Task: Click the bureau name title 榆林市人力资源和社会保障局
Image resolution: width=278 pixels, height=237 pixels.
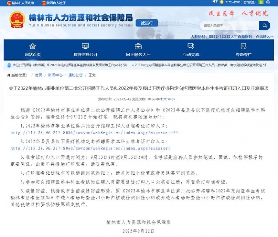Action: pyautogui.click(x=81, y=18)
